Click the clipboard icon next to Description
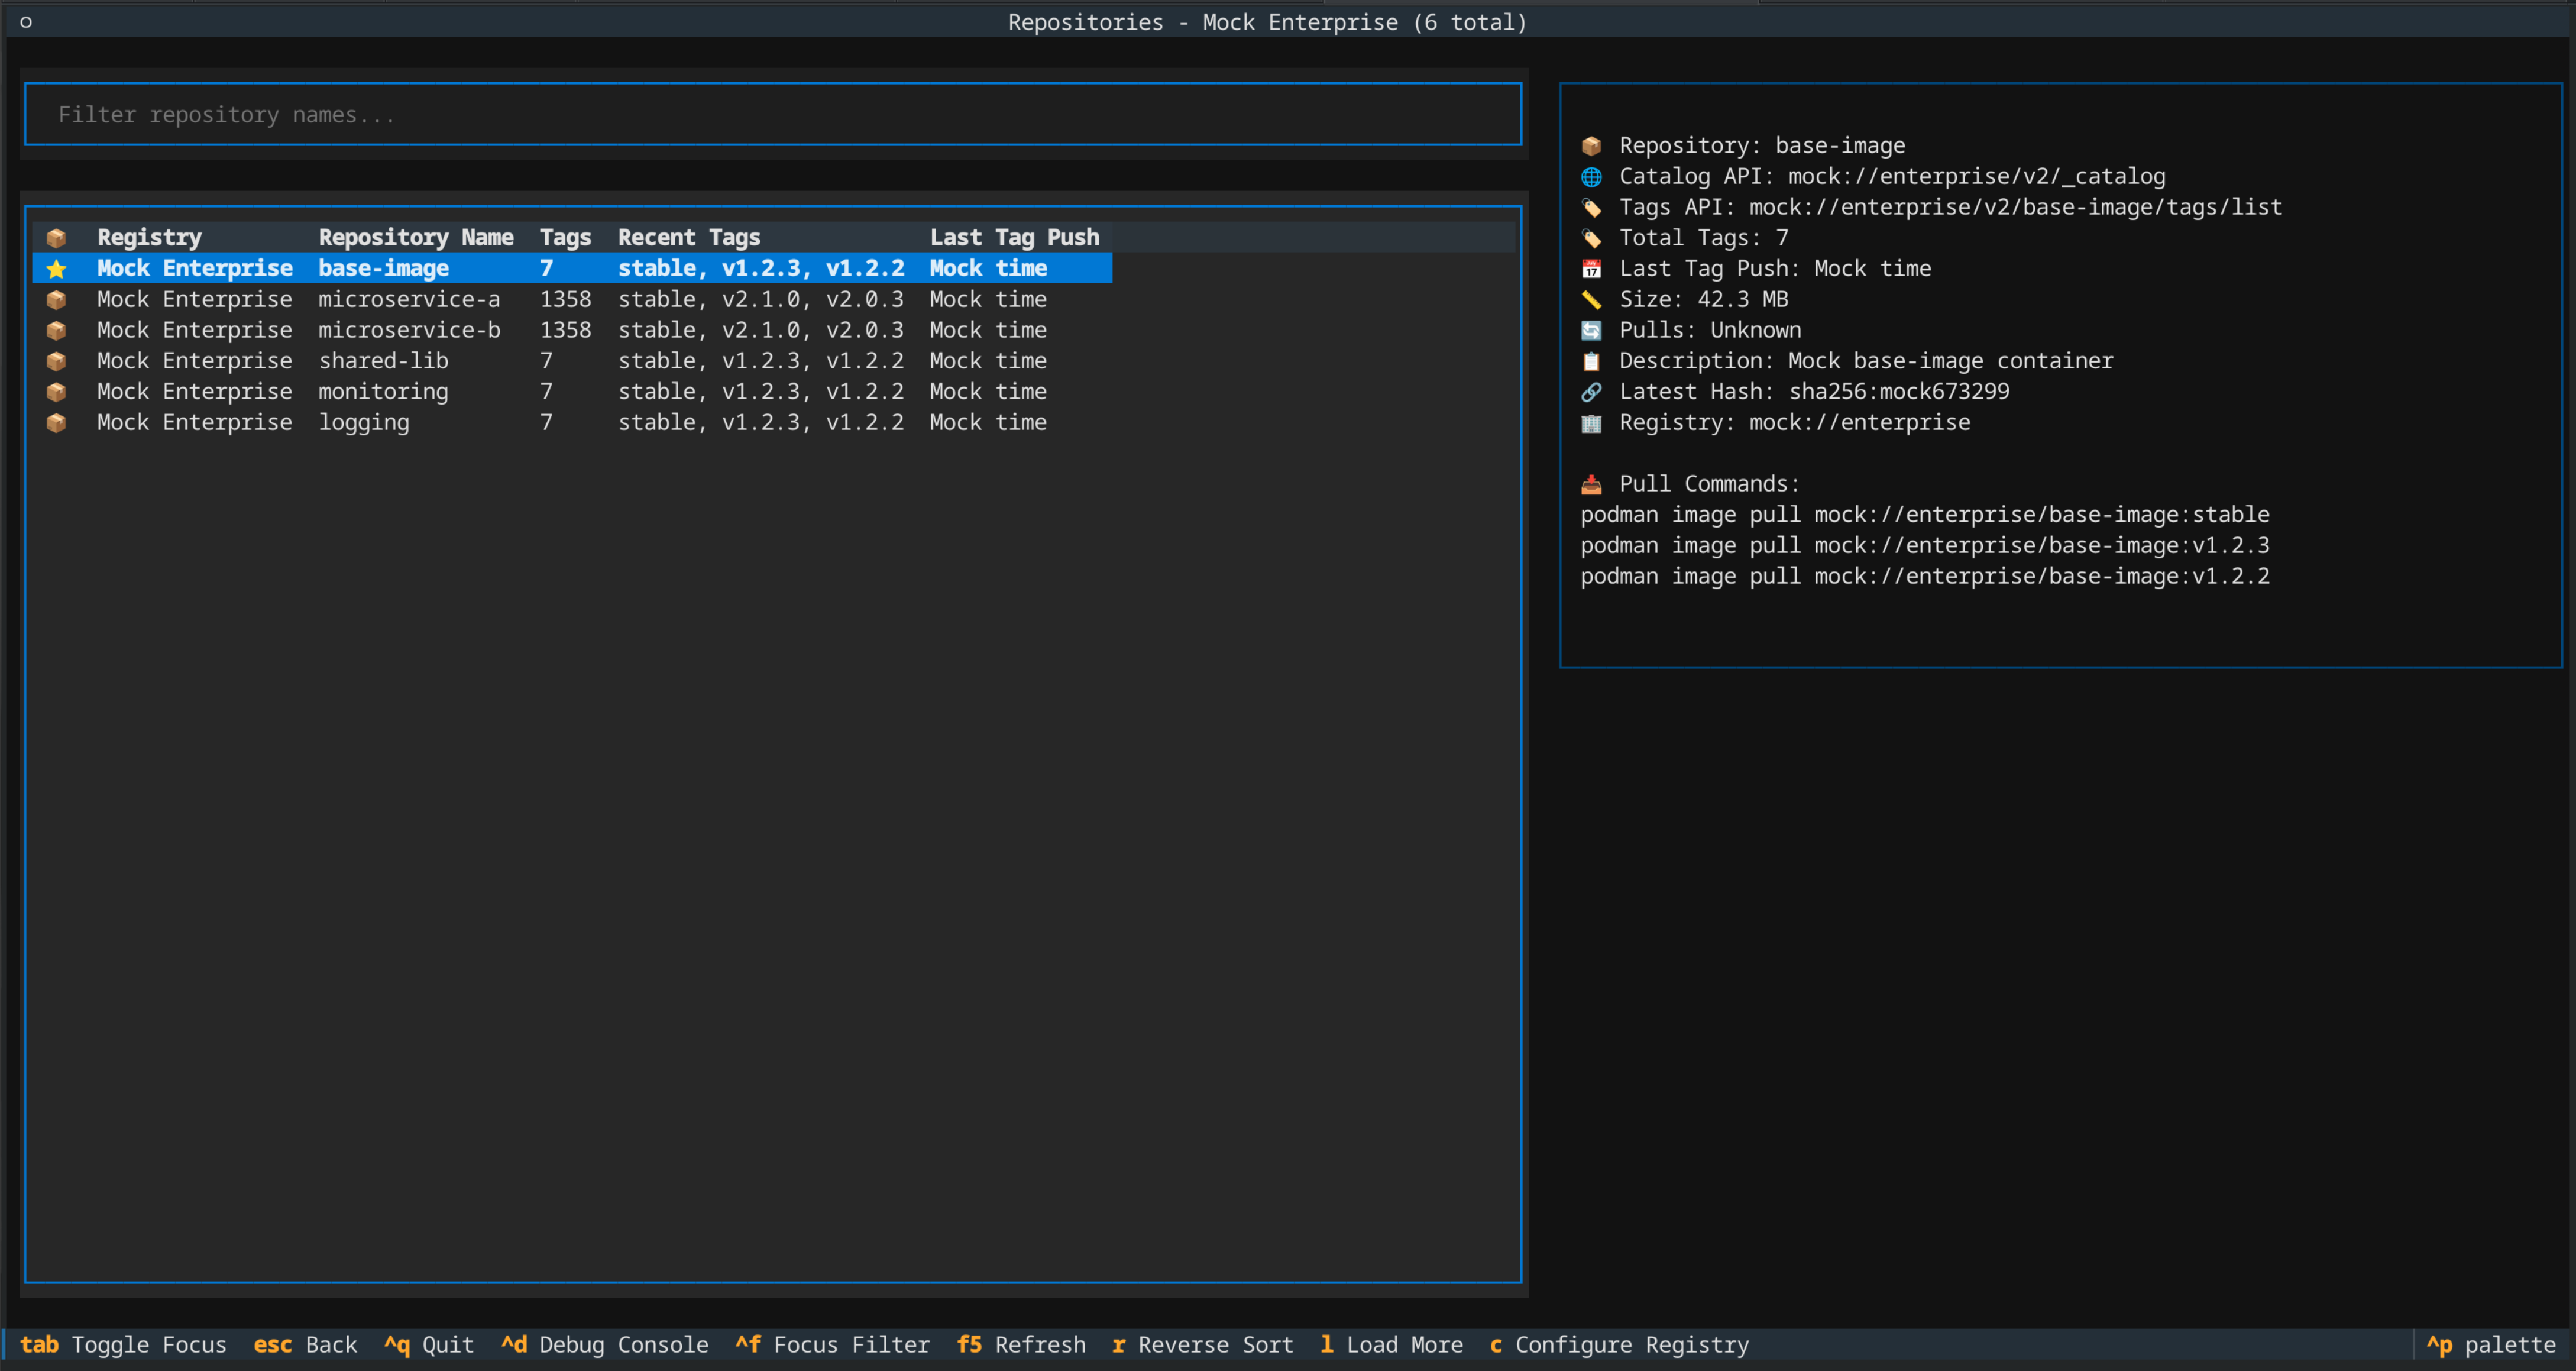The image size is (2576, 1371). pyautogui.click(x=1592, y=360)
